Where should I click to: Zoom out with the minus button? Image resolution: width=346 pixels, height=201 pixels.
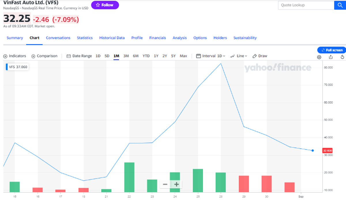165,184
